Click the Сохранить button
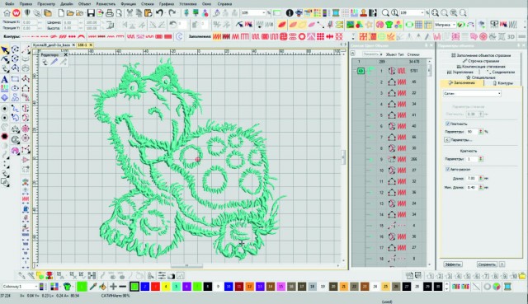This screenshot has height=304, width=528. 487,264
